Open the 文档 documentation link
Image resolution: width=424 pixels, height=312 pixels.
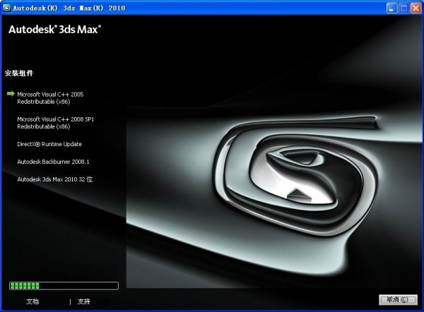(x=33, y=301)
